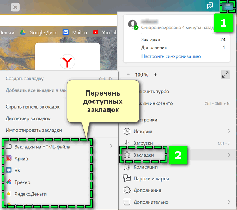Image resolution: width=237 pixels, height=210 pixels.
Task: Click the Деньги bookmark in bookmarks bar
Action: click(7, 32)
